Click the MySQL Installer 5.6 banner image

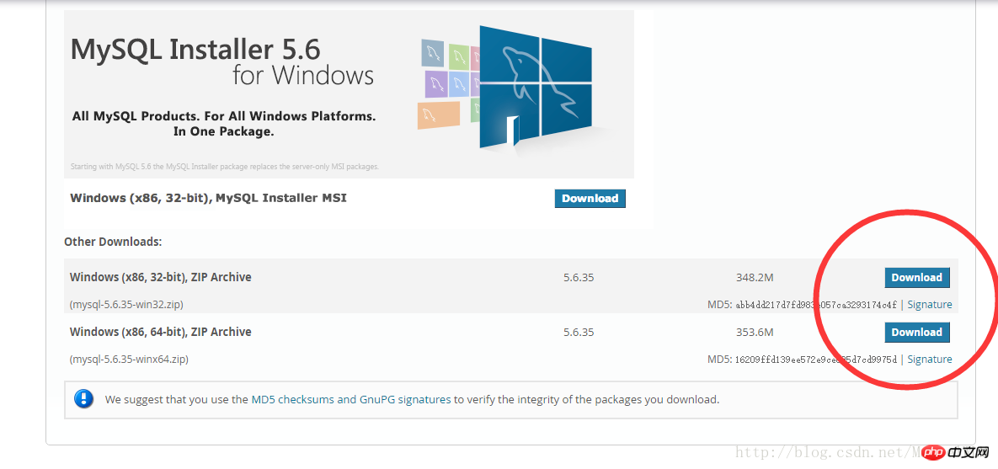click(x=349, y=94)
